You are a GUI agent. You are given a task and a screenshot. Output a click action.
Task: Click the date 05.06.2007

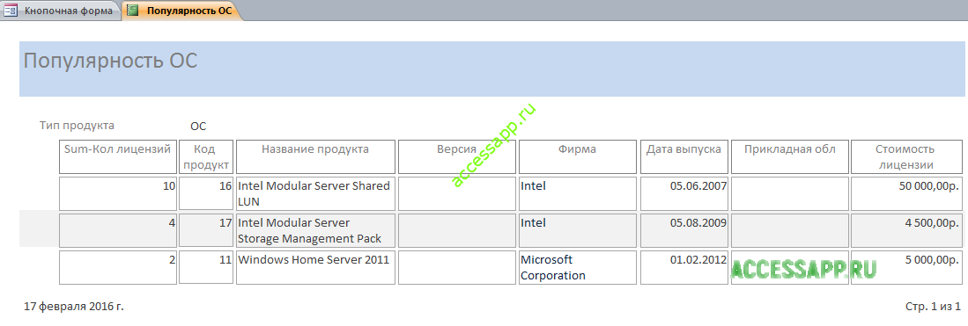pyautogui.click(x=684, y=193)
